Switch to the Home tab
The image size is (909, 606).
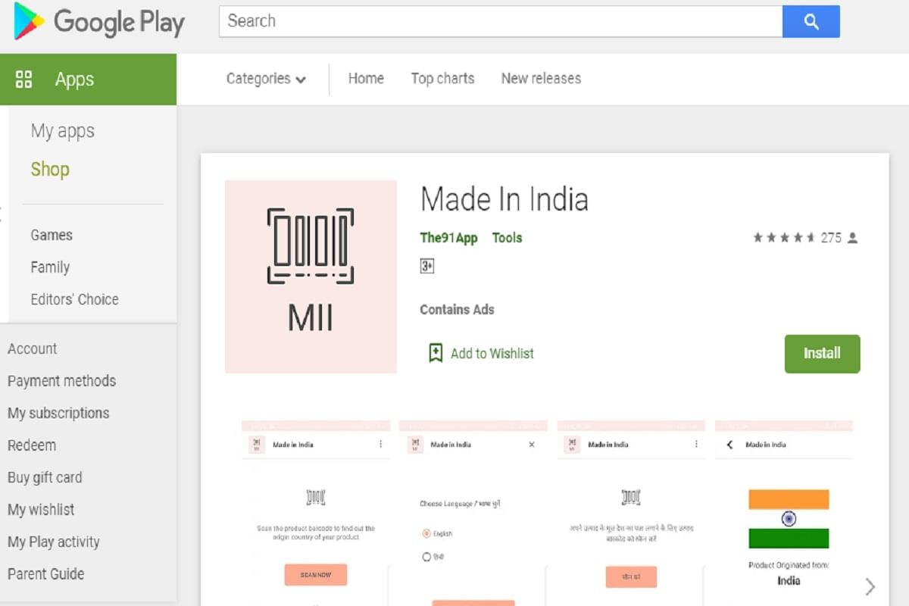point(366,78)
